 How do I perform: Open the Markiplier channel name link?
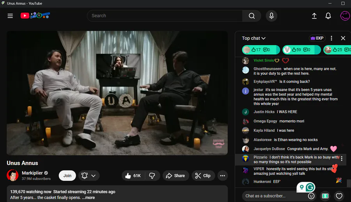pyautogui.click(x=32, y=173)
